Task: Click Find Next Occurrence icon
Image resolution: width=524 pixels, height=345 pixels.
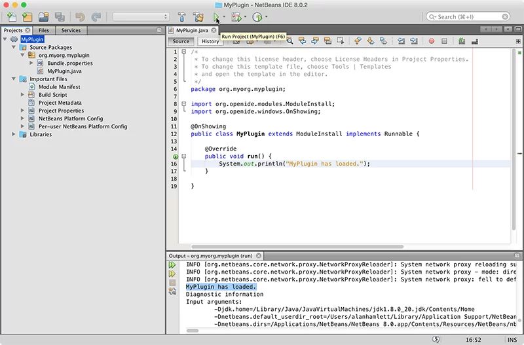Action: 315,41
